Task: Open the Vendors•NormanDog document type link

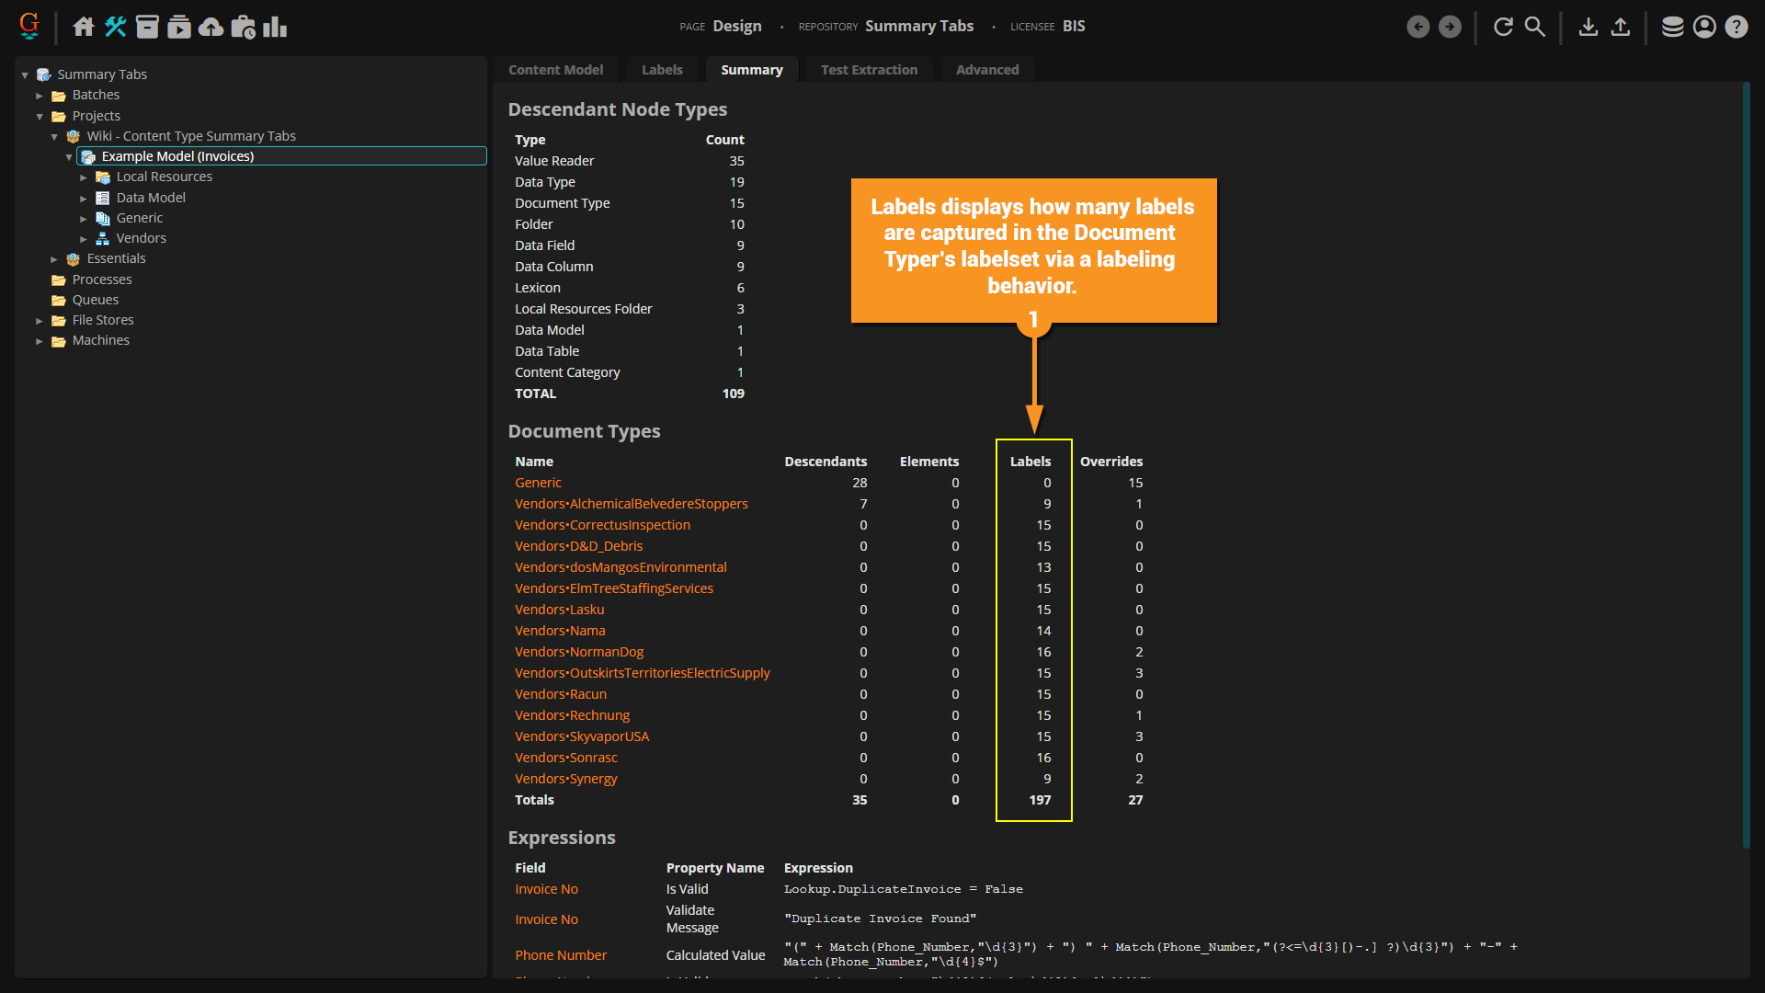Action: 579,652
